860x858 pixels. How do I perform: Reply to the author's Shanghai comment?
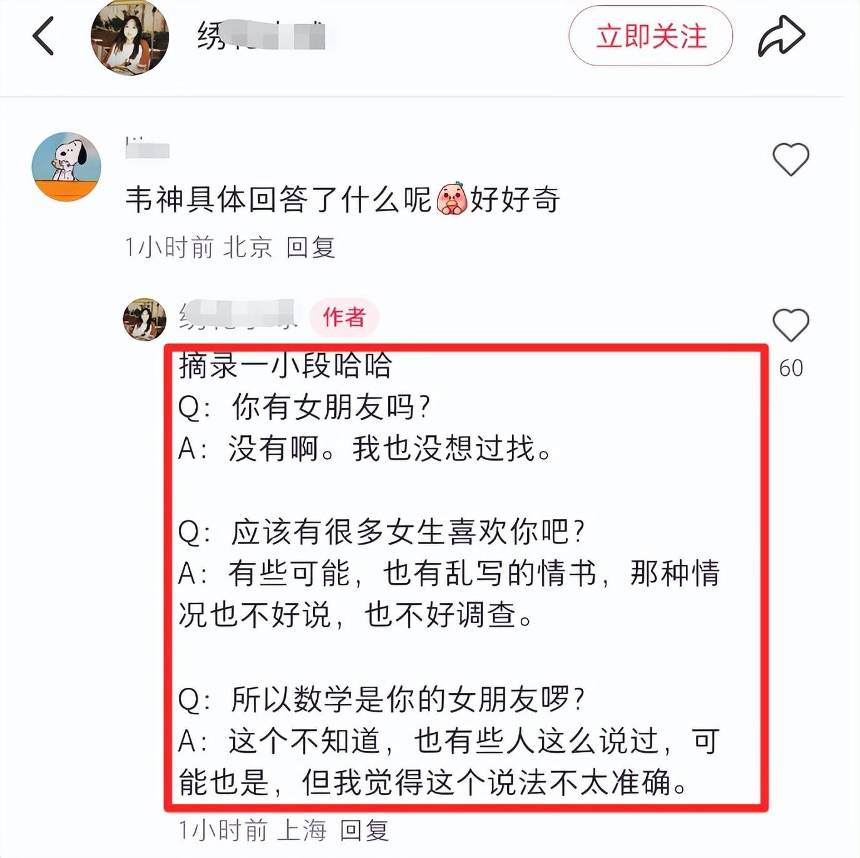click(x=364, y=830)
